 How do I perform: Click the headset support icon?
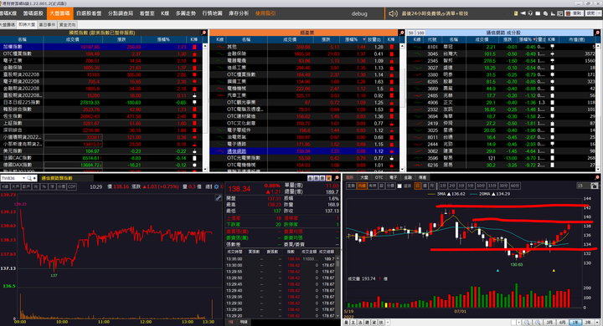pos(530,13)
